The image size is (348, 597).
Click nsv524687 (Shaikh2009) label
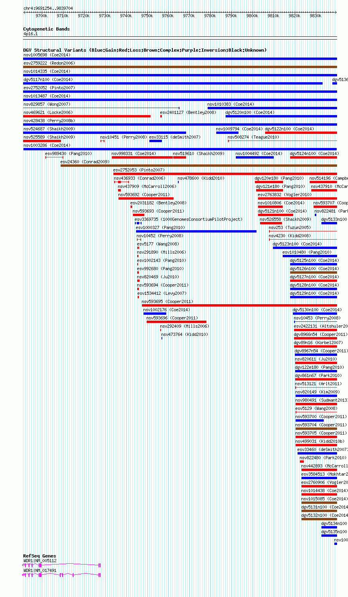tap(49, 129)
